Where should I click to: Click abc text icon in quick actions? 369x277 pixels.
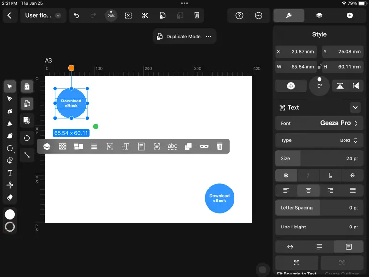[x=172, y=147]
